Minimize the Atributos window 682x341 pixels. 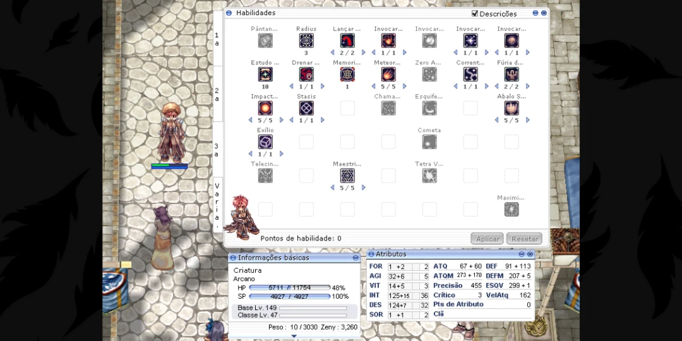(x=522, y=254)
